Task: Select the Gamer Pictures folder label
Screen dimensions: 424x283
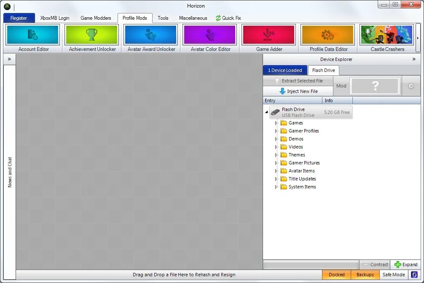Action: [304, 163]
